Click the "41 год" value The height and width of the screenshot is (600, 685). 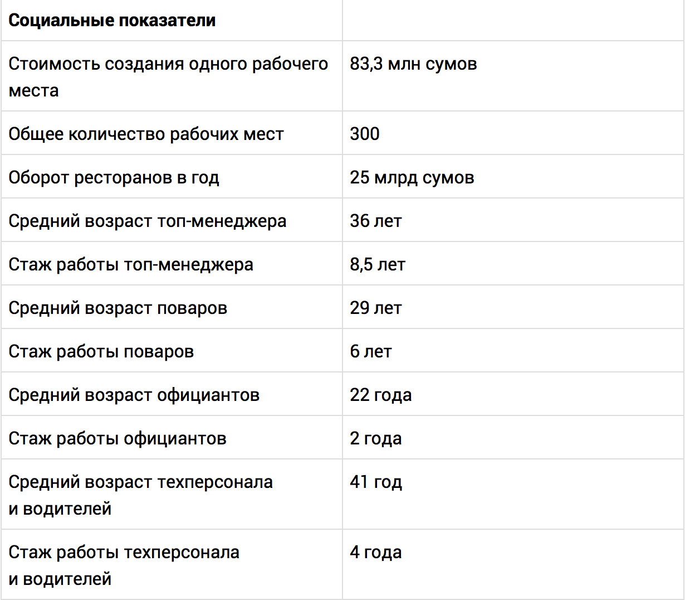pyautogui.click(x=376, y=482)
